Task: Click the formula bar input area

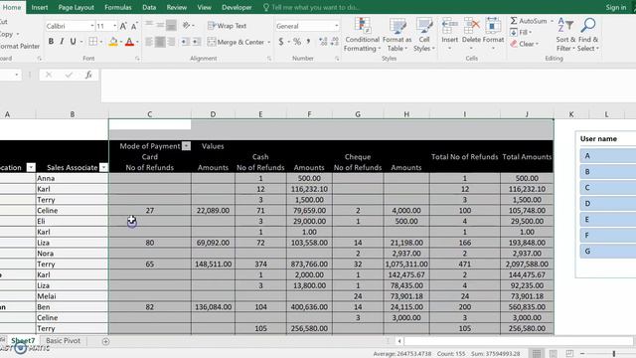Action: pyautogui.click(x=369, y=86)
